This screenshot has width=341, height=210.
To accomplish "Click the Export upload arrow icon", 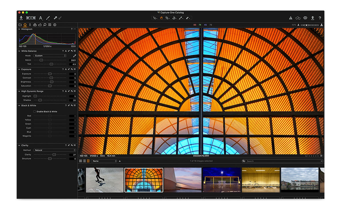I will click(x=312, y=18).
